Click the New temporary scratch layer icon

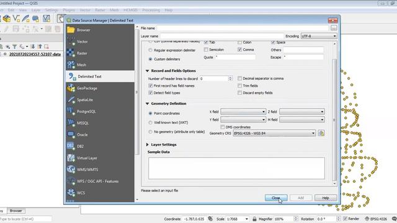[35, 19]
